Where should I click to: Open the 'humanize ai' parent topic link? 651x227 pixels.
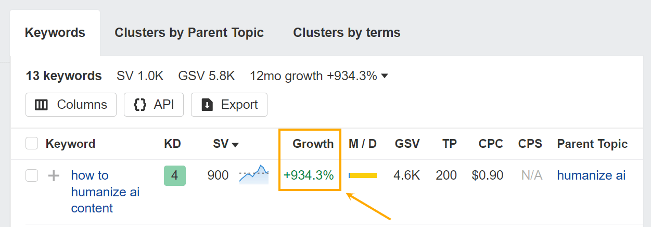pyautogui.click(x=591, y=175)
